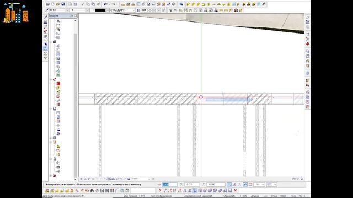Expand the bottom tree node in Modules panel
Viewport: 353px width, 198px height.
coord(51,175)
